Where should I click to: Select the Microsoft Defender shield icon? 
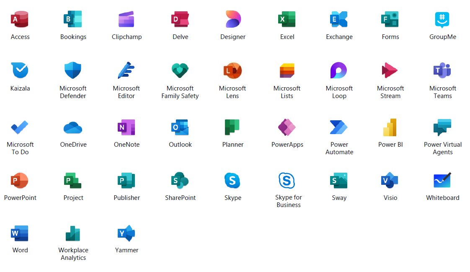coord(73,70)
